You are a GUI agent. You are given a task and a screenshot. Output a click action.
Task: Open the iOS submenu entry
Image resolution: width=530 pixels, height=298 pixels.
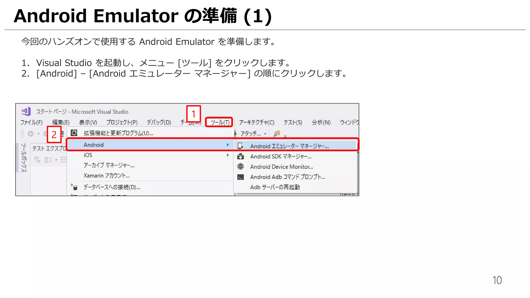[x=150, y=155]
